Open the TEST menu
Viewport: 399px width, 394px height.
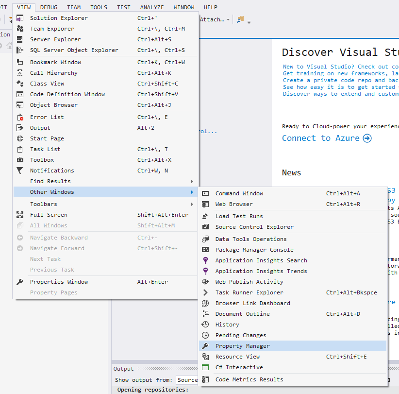point(124,7)
